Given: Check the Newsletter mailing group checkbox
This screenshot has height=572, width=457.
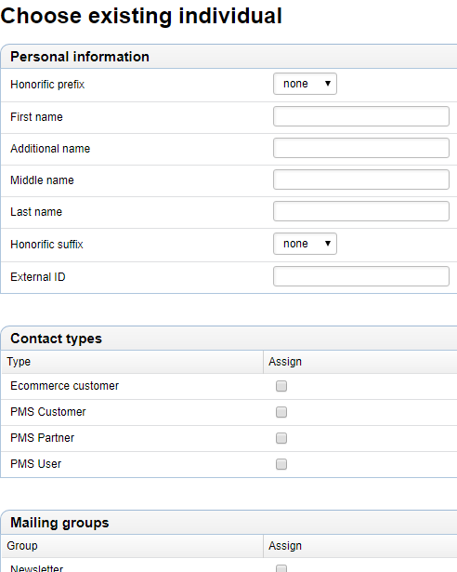Looking at the screenshot, I should click(281, 568).
